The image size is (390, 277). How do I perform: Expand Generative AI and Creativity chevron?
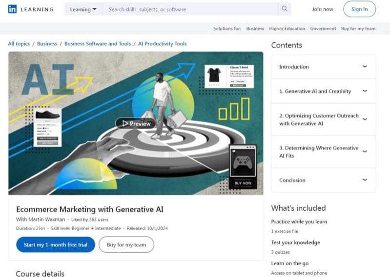click(x=365, y=91)
